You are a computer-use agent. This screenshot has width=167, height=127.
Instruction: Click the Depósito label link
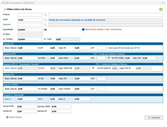pos(7,25)
